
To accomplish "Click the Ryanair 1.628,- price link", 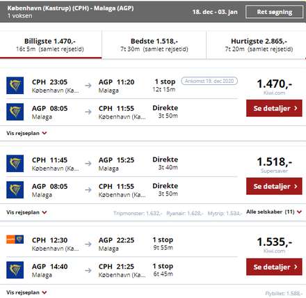I will coord(185,213).
